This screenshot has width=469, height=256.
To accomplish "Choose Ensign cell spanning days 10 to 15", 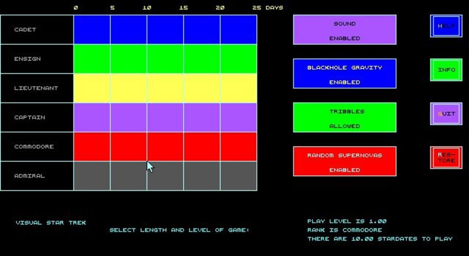I will (x=165, y=59).
